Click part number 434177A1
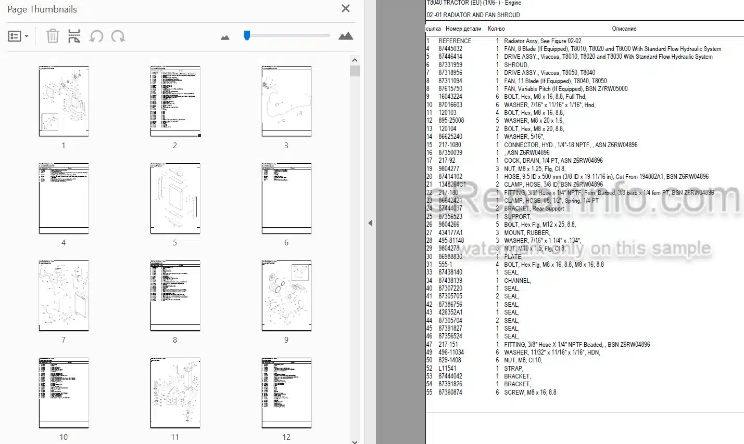Viewport: 744px width, 444px height. 450,233
